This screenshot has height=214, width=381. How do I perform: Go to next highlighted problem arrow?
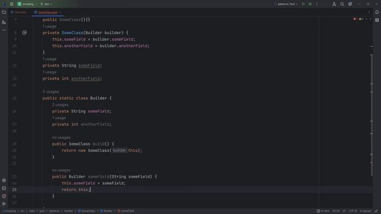tap(370, 19)
